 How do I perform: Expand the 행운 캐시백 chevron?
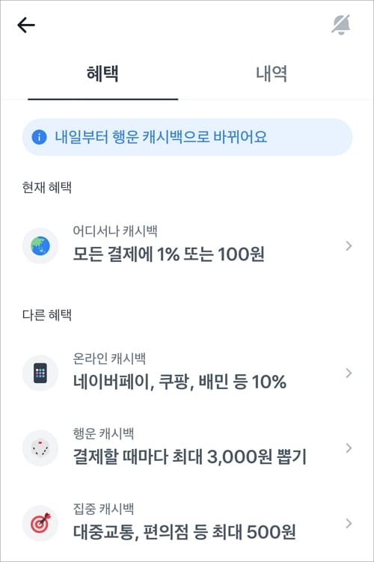pos(349,448)
